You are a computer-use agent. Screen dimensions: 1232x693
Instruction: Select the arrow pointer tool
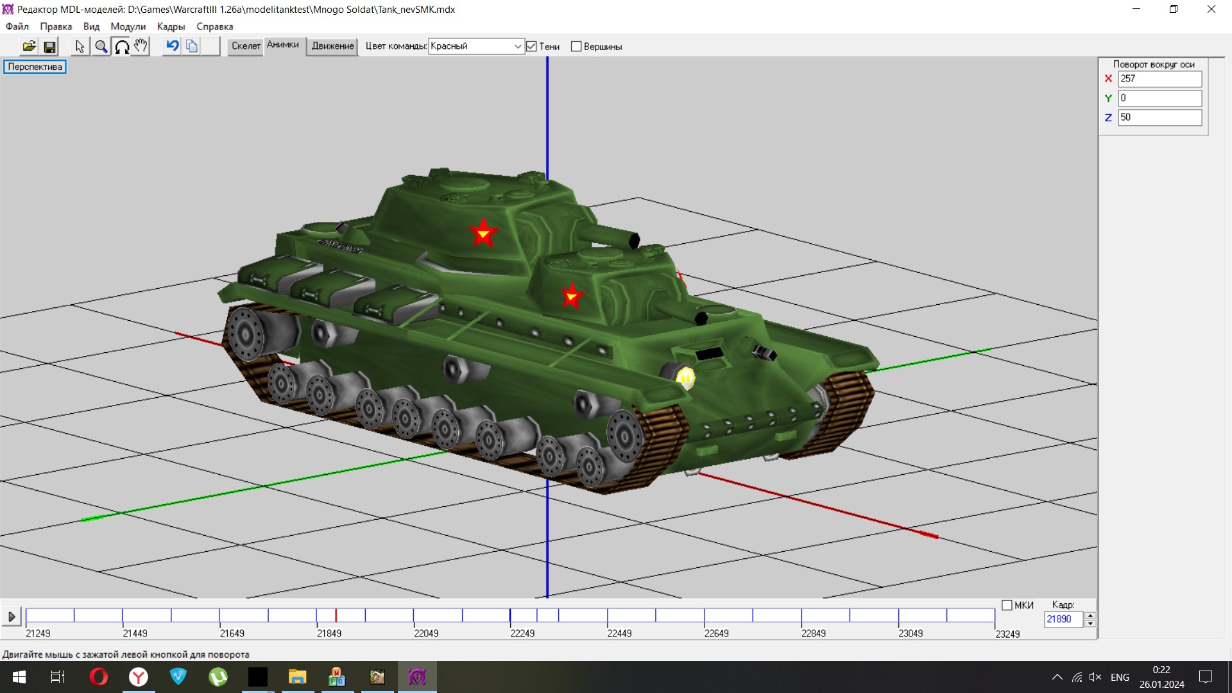[x=80, y=46]
